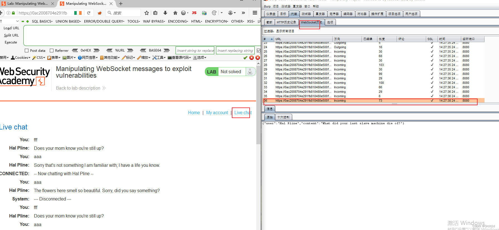Click the orange HackBar extension icon

click(x=100, y=13)
